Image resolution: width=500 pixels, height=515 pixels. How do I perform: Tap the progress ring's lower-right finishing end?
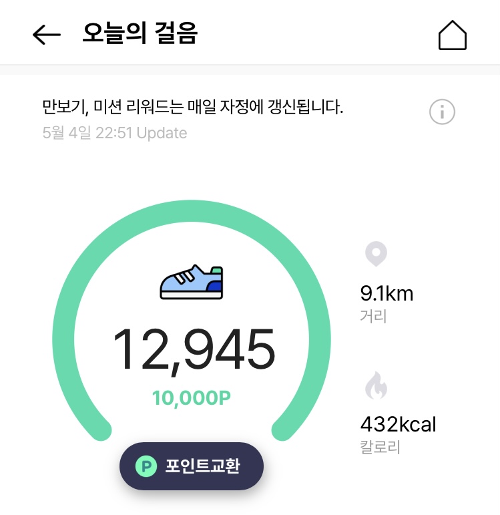point(284,430)
